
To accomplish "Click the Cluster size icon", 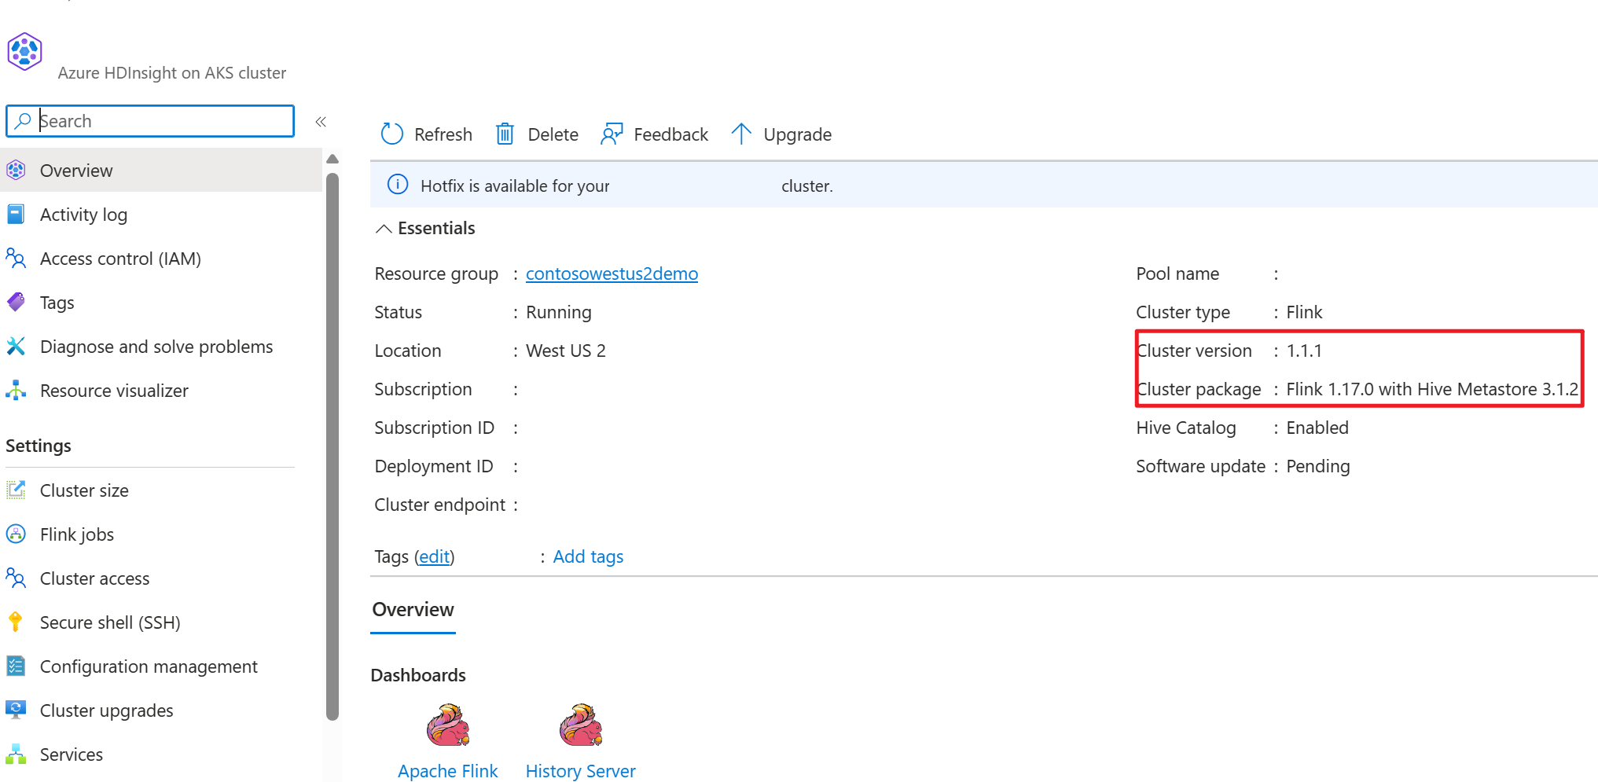I will 16,490.
